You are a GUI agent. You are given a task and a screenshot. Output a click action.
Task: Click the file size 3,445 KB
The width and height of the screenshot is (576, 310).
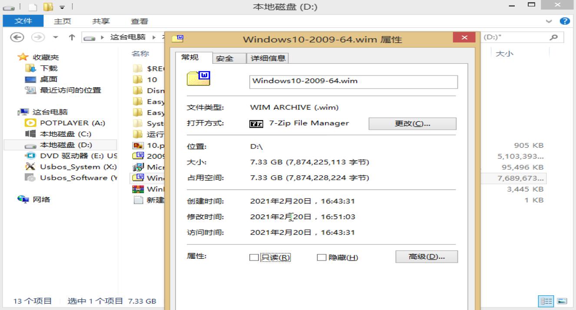pos(525,189)
